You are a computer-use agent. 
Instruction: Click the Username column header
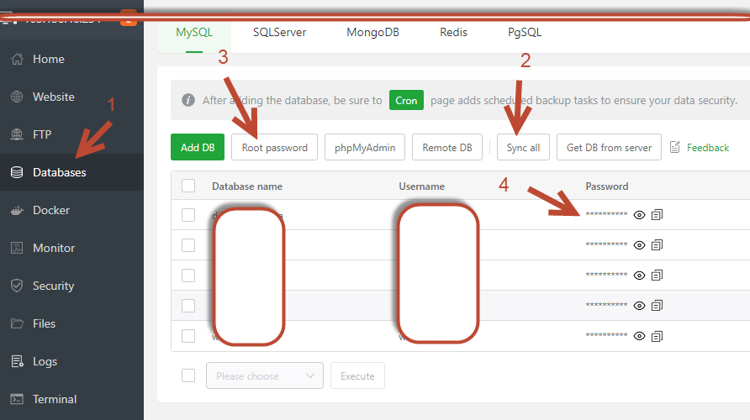click(x=422, y=186)
